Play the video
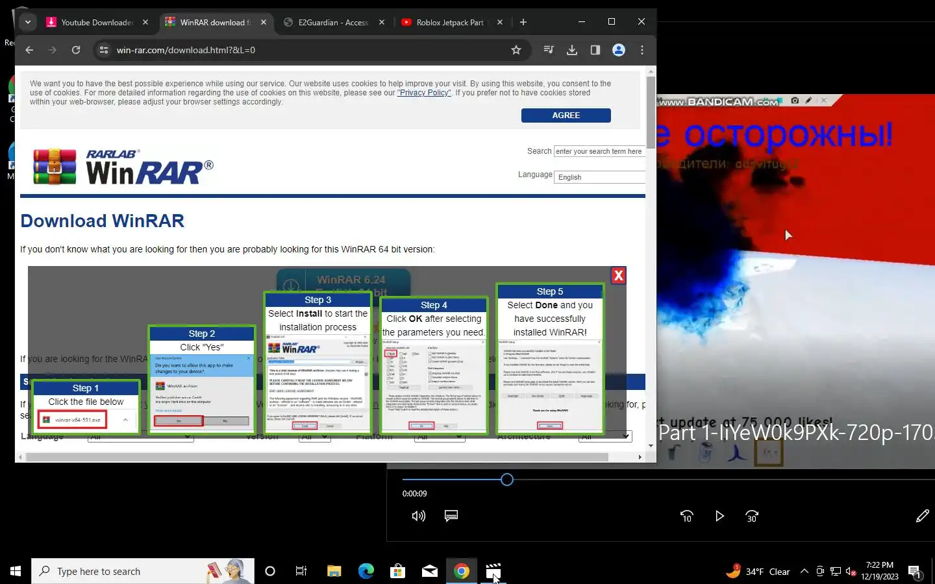The image size is (935, 584). [719, 516]
